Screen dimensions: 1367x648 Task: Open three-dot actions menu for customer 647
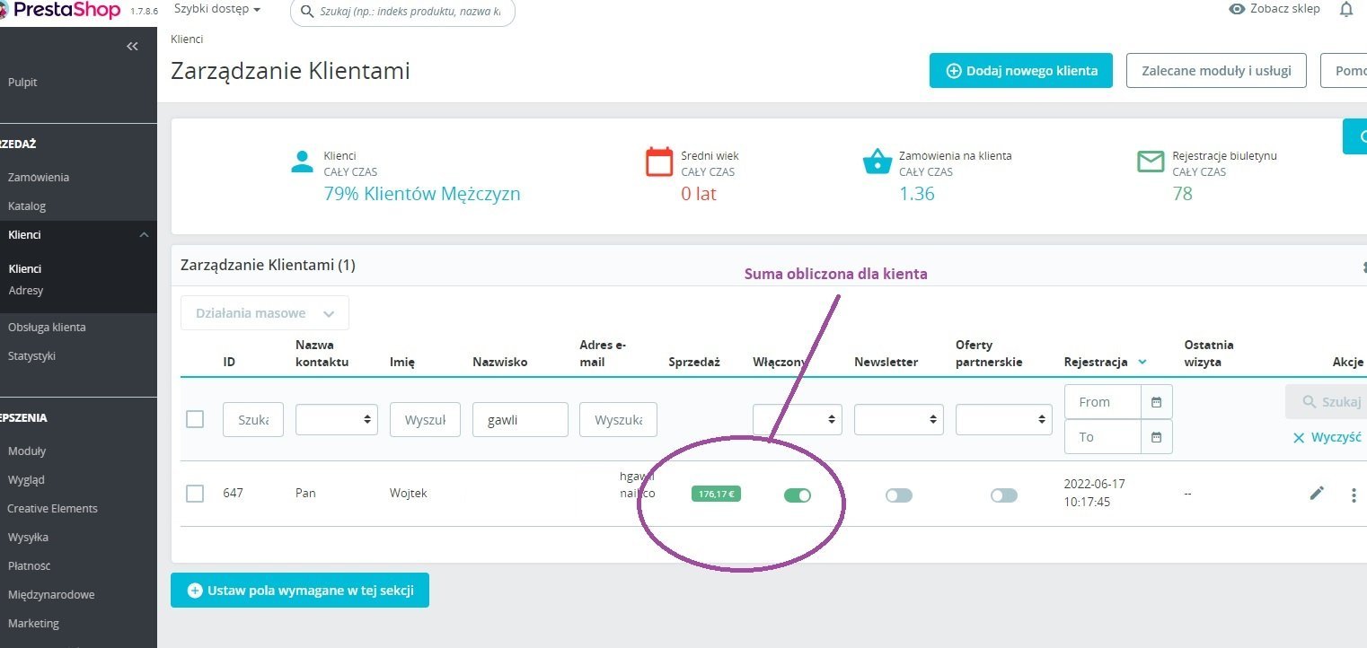click(x=1354, y=495)
